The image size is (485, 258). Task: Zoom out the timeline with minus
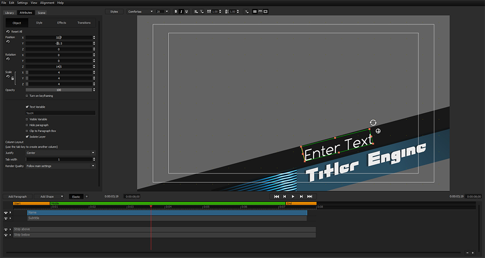467,253
